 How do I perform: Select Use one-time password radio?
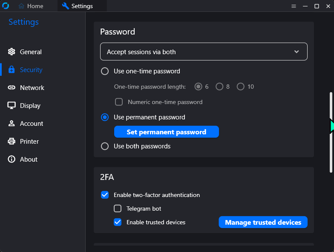105,71
